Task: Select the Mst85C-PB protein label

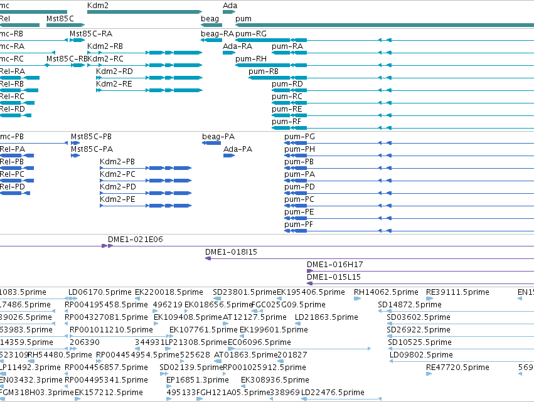Action: 91,137
